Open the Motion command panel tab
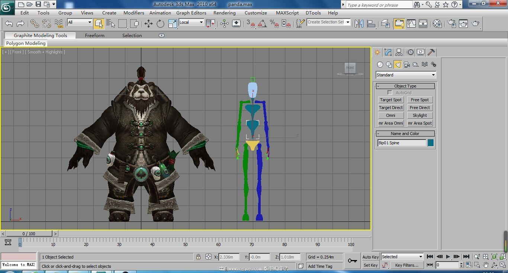The height and width of the screenshot is (273, 508). [410, 52]
